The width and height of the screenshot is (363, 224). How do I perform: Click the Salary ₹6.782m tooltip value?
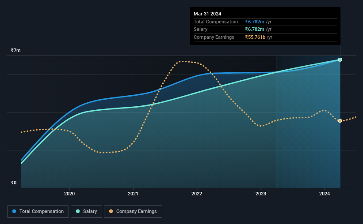255,30
